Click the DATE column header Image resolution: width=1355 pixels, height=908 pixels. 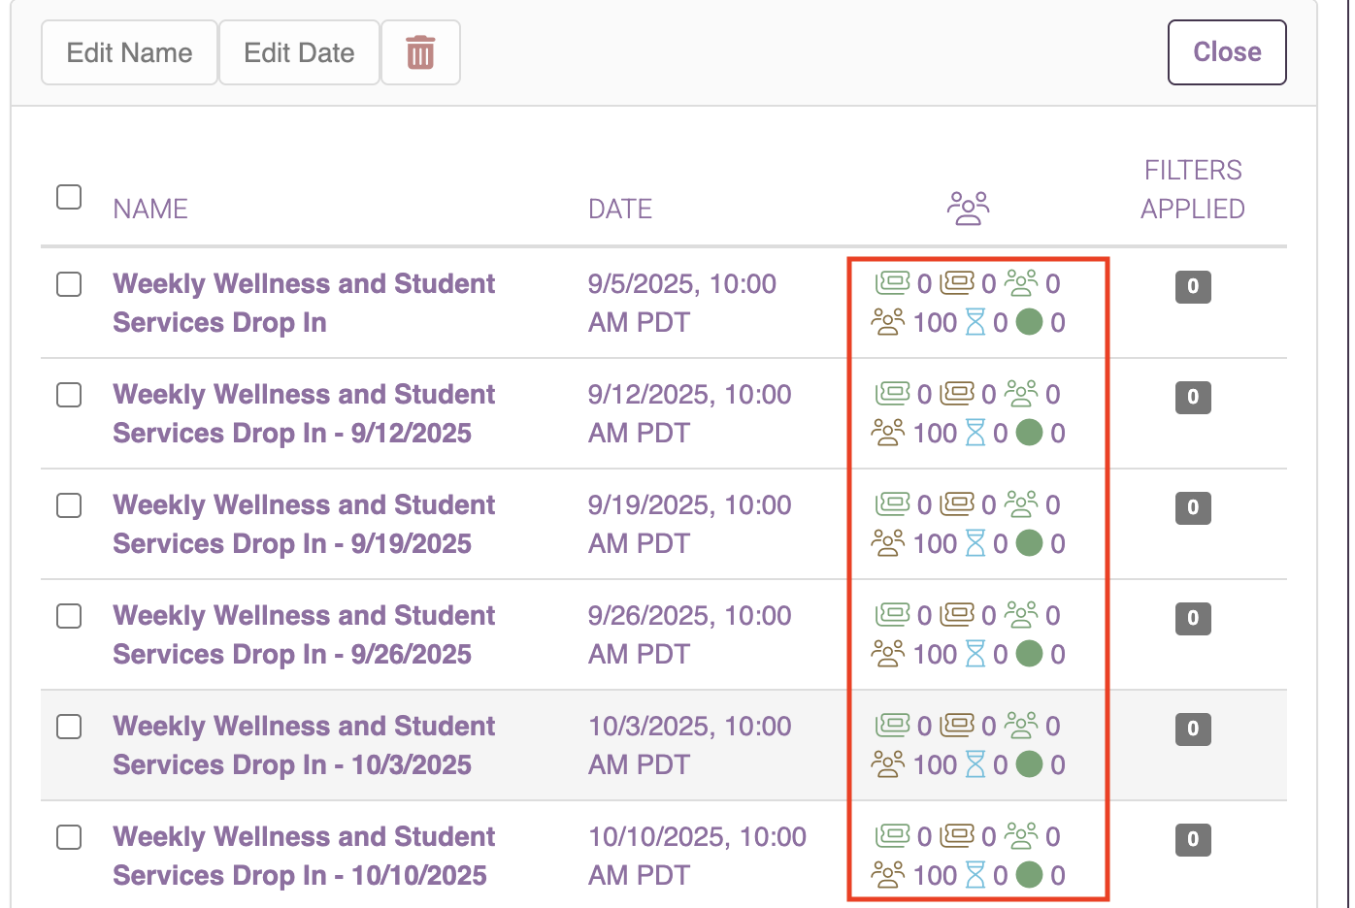tap(620, 209)
